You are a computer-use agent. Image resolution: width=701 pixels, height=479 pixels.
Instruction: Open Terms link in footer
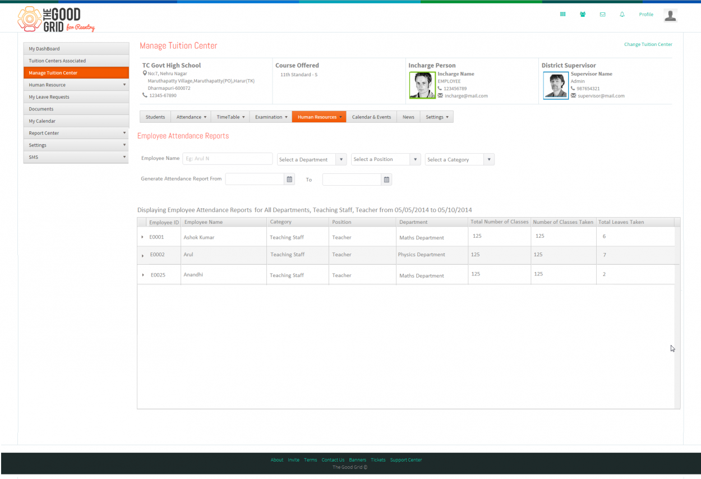(310, 460)
